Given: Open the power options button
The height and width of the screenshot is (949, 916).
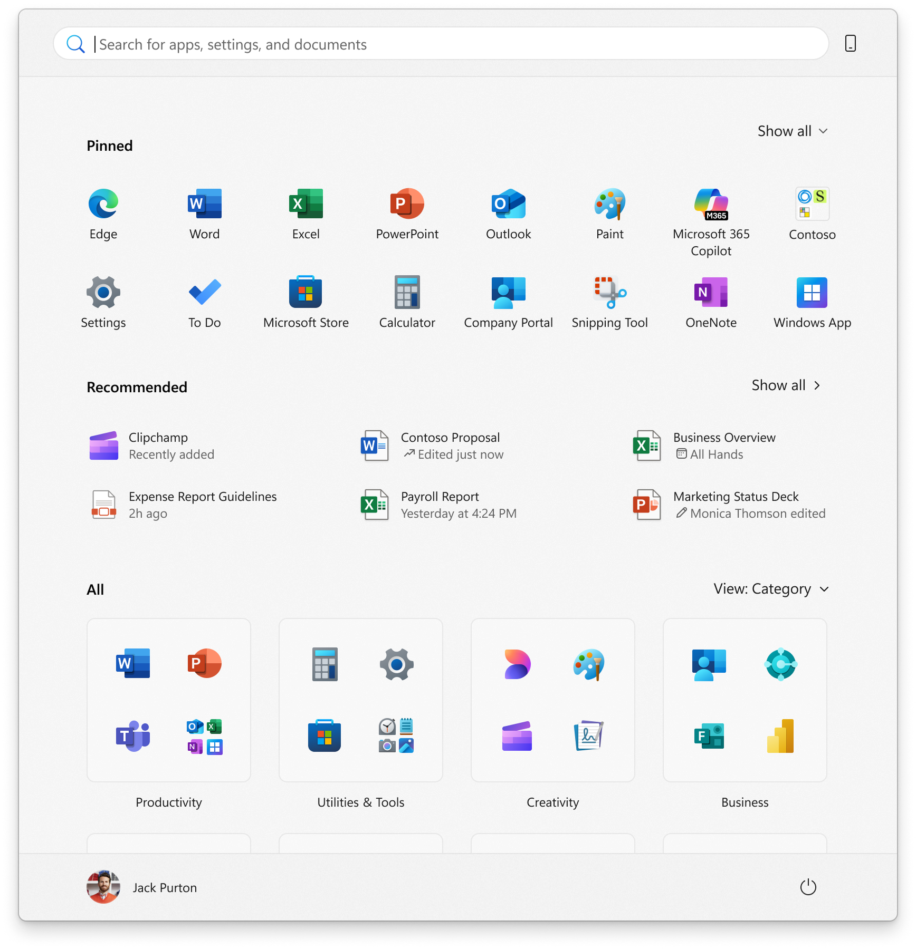Looking at the screenshot, I should coord(808,887).
